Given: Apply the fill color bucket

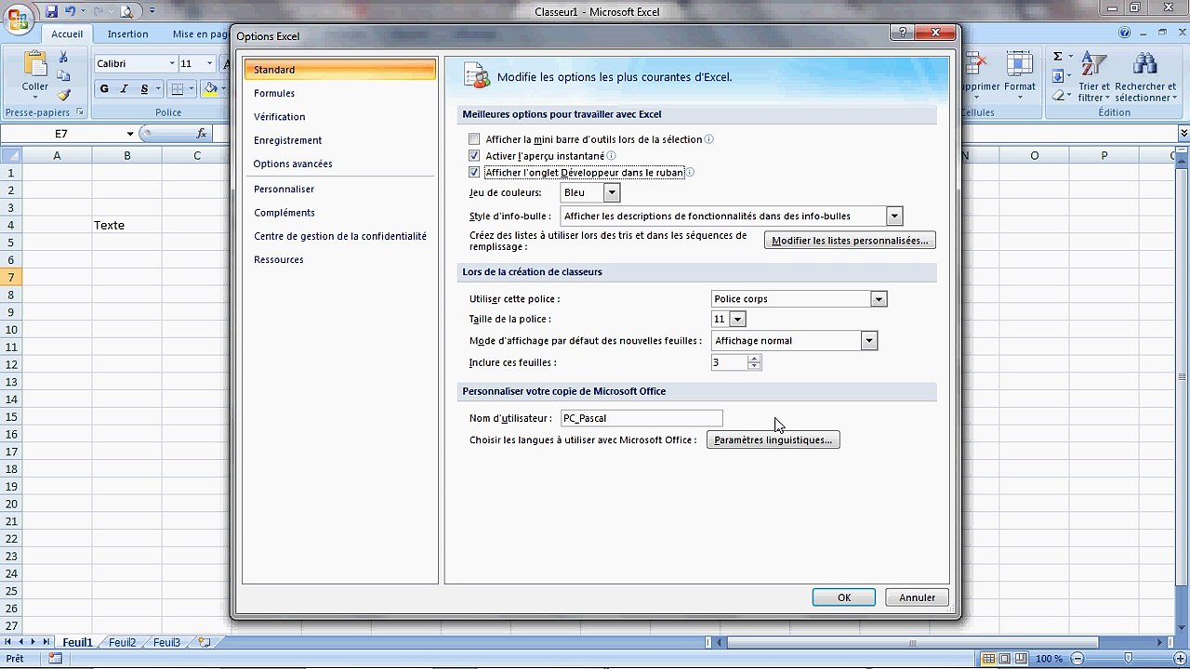Looking at the screenshot, I should 210,89.
